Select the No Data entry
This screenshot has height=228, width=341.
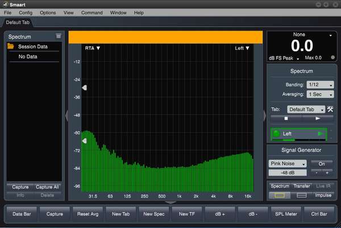(28, 57)
